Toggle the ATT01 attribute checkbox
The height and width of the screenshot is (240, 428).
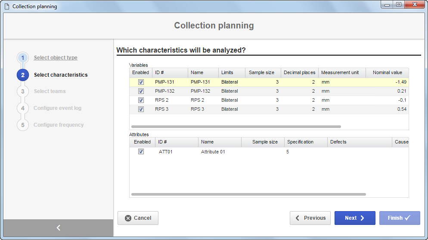coord(141,152)
